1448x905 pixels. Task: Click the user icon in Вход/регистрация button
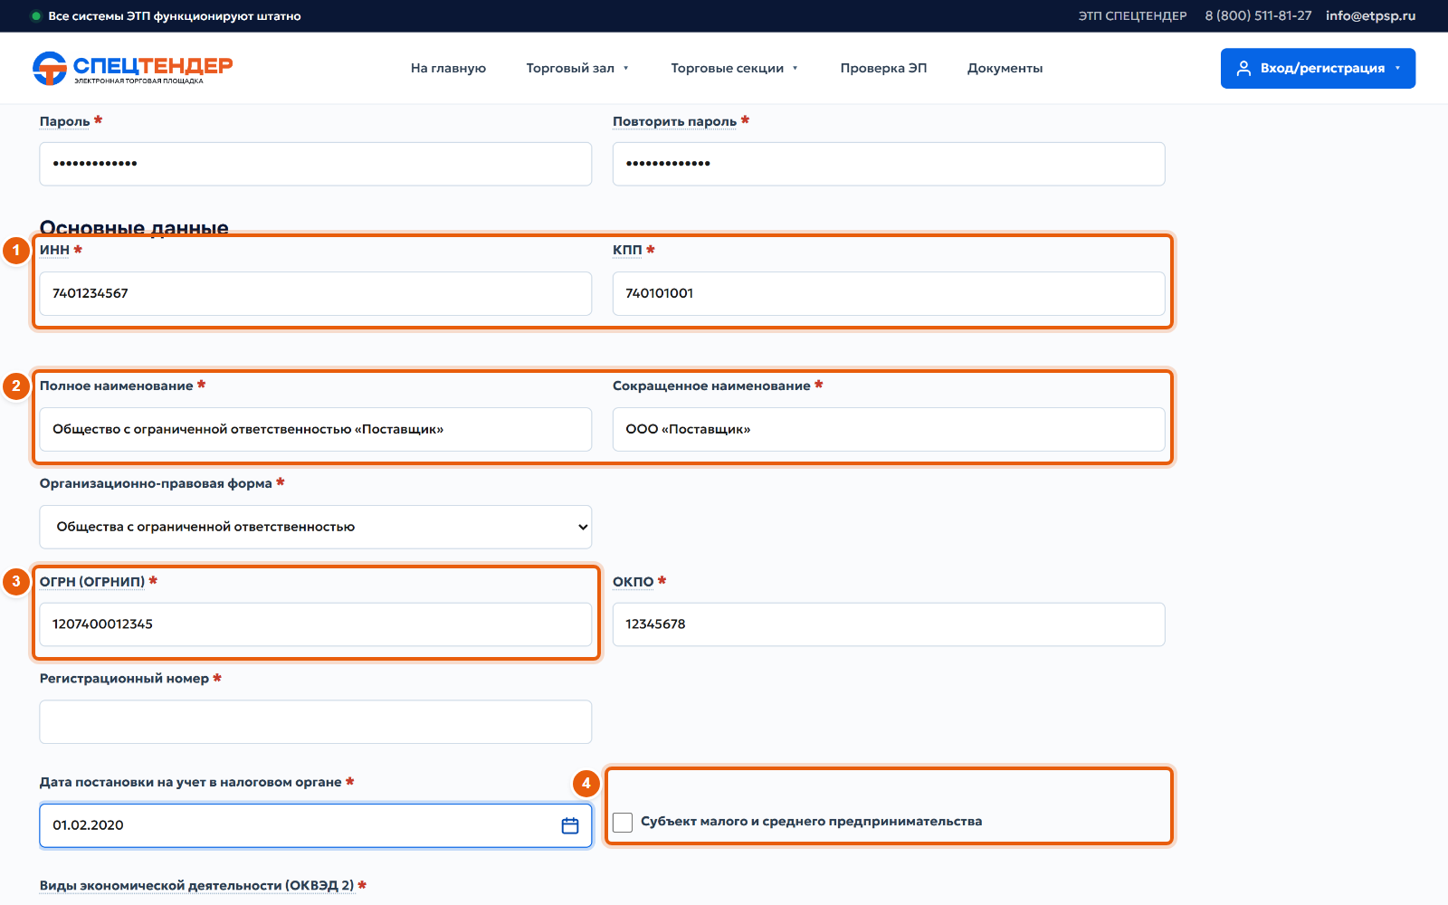[x=1243, y=68]
